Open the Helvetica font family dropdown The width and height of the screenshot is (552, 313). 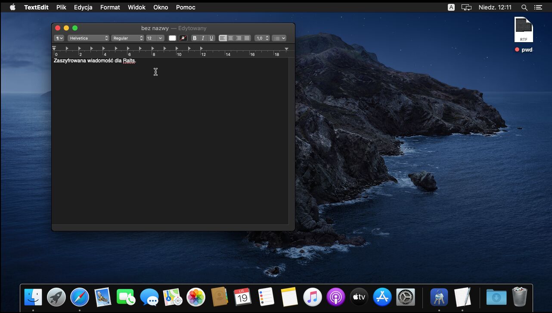click(88, 38)
